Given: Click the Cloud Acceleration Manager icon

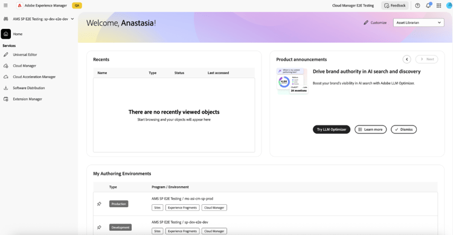Looking at the screenshot, I should 6,77.
